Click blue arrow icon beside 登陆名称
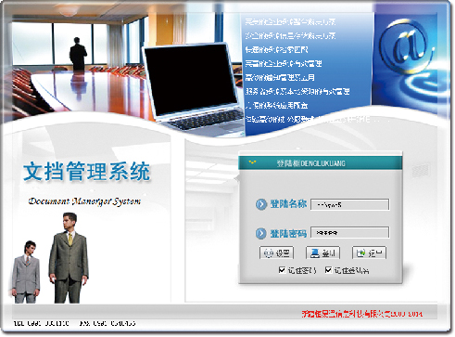 click(x=260, y=204)
